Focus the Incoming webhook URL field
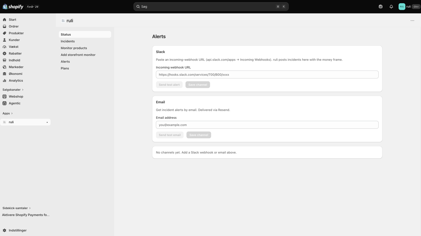 (x=267, y=74)
